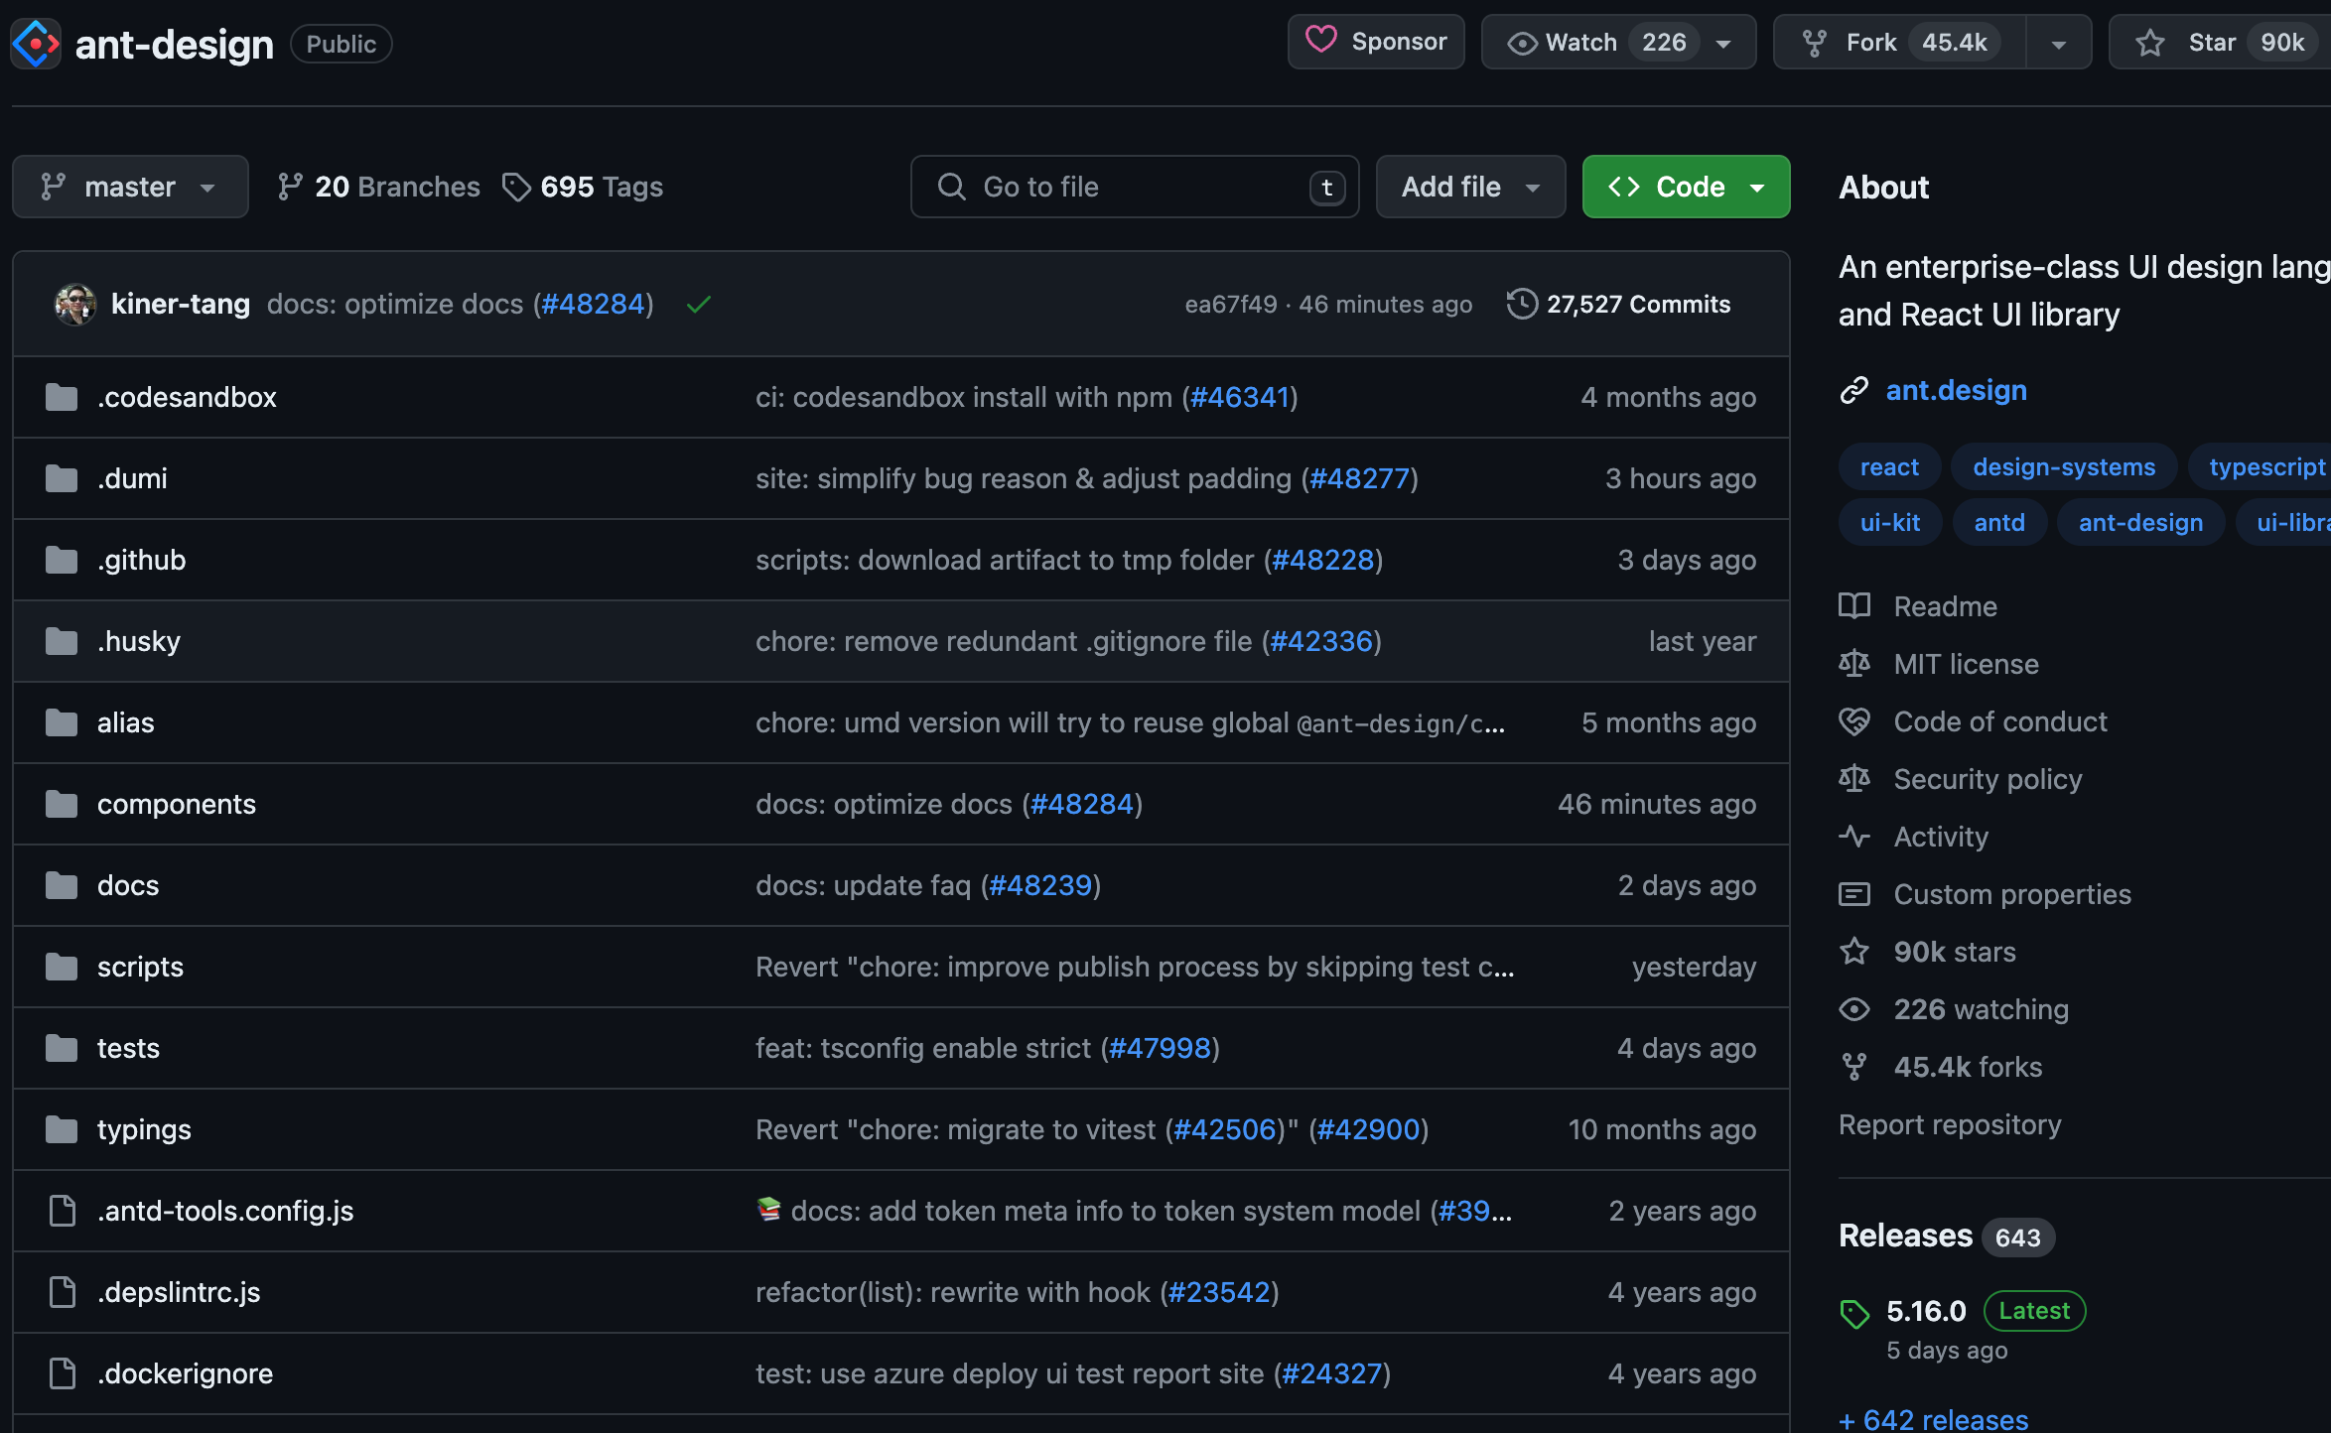
Task: Select the antd topic tag
Action: tap(1999, 522)
